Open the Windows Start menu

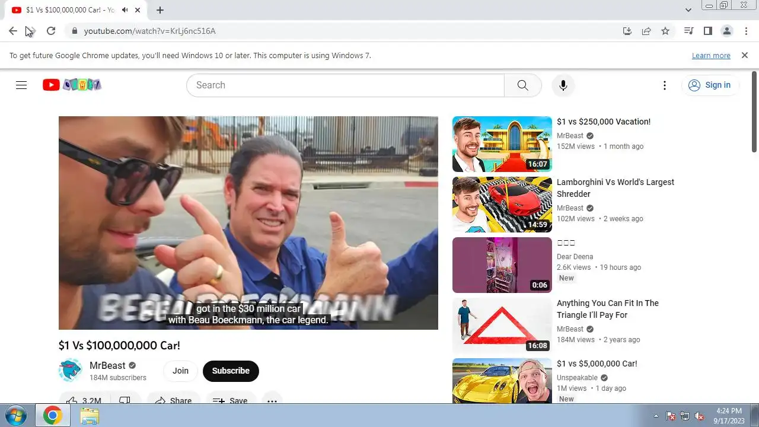(16, 416)
